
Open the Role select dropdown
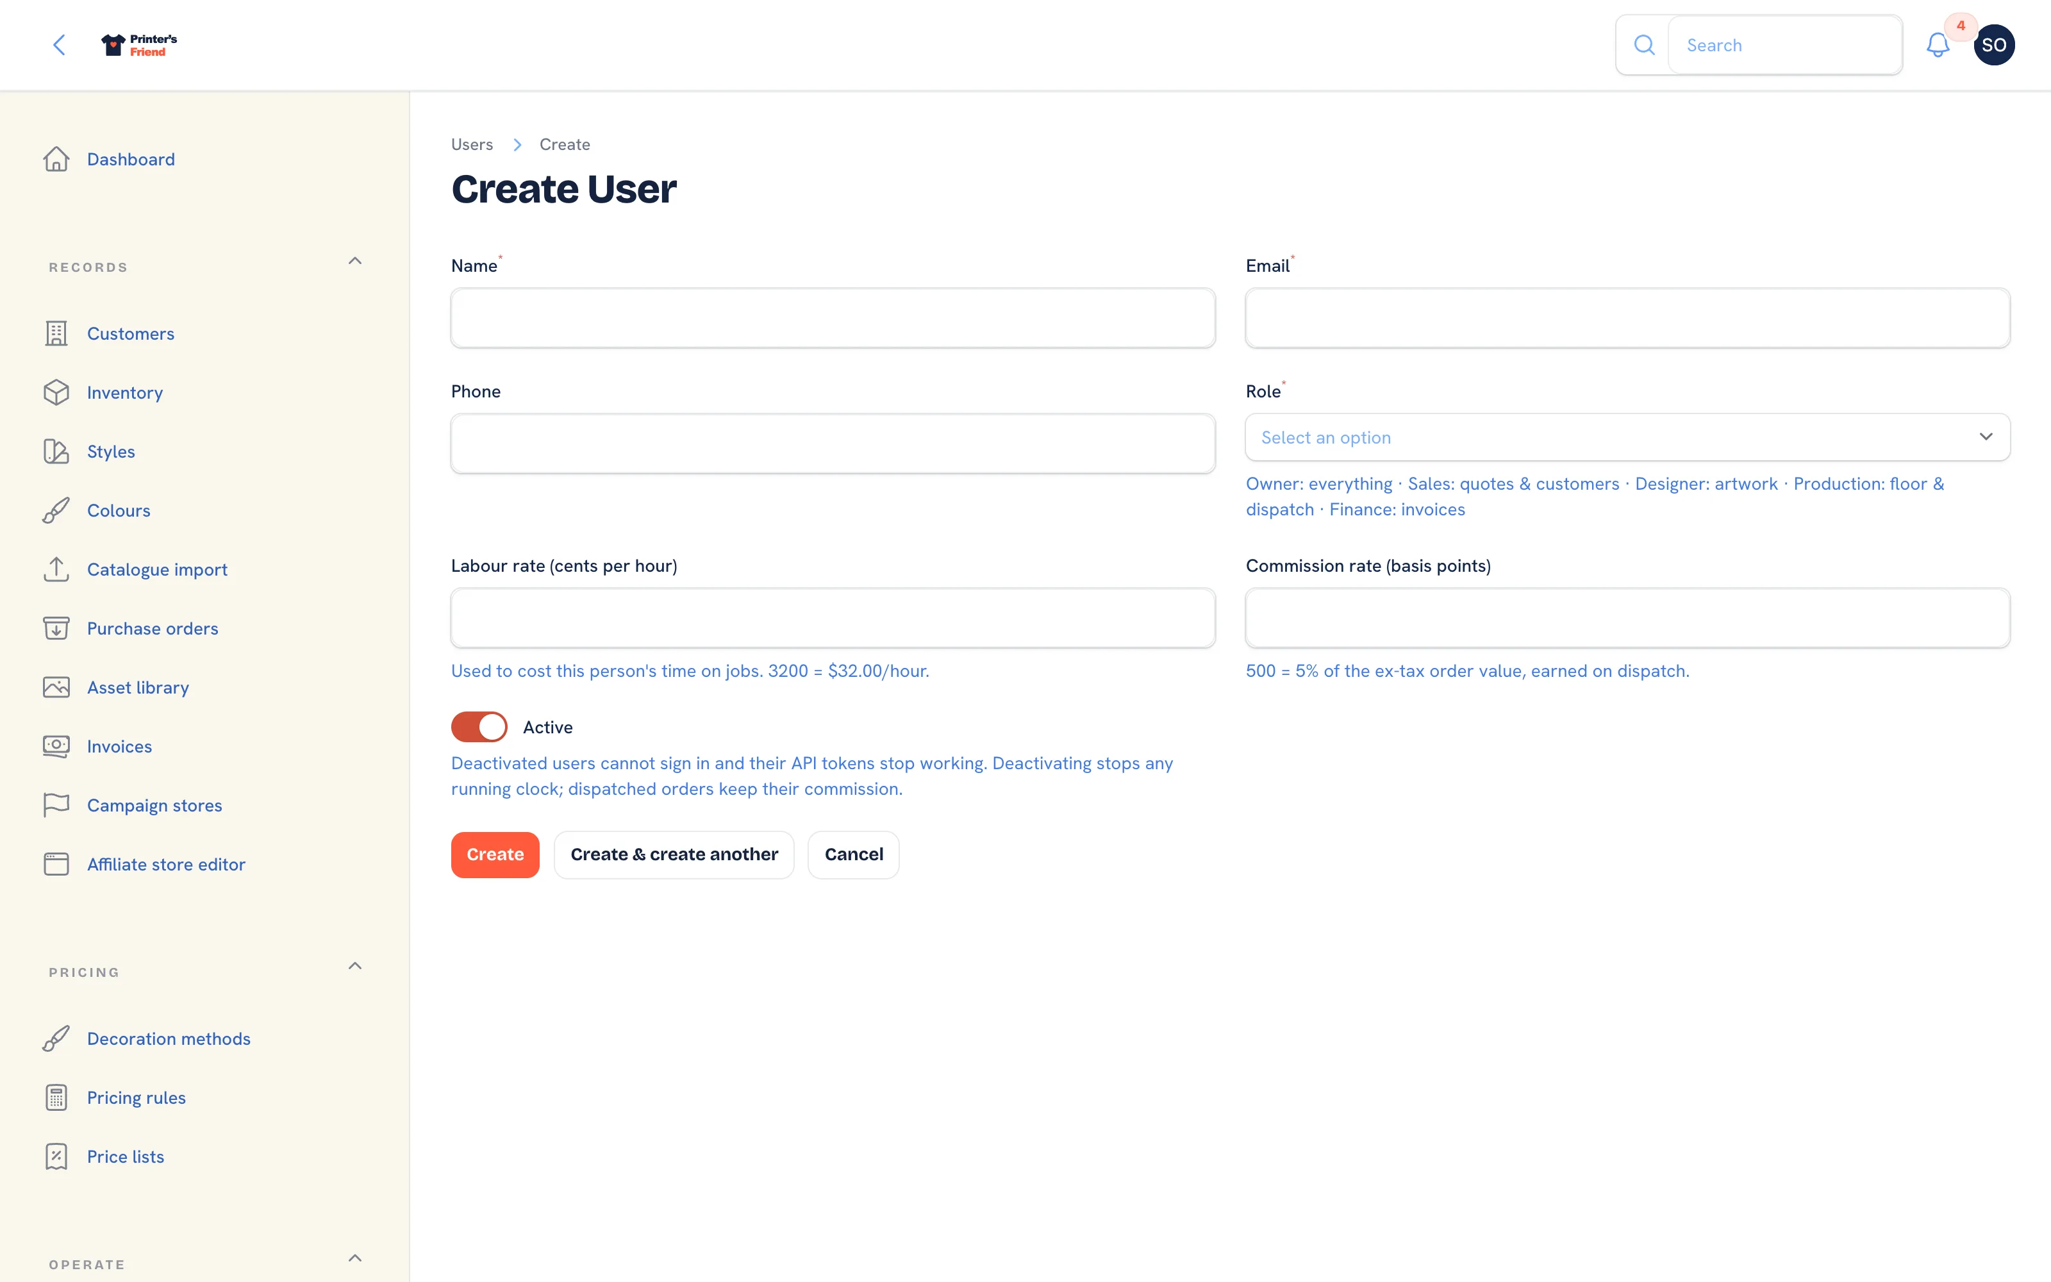(x=1627, y=438)
